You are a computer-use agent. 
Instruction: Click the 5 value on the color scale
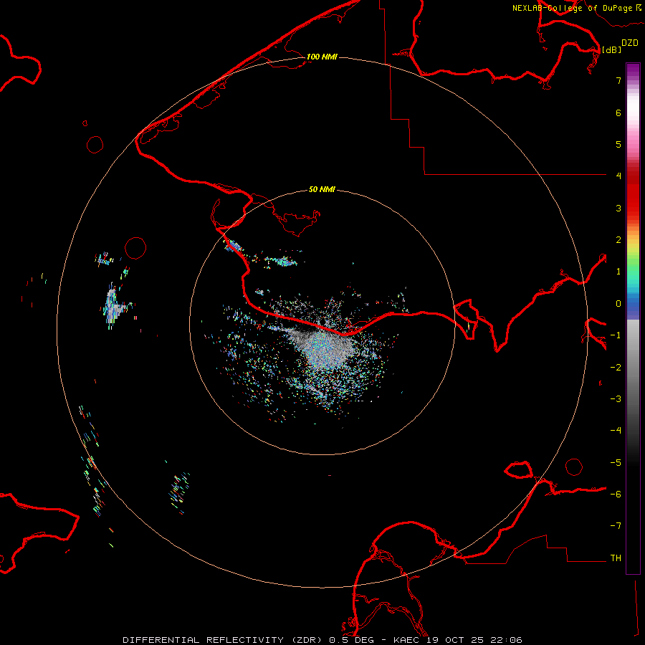click(x=618, y=144)
